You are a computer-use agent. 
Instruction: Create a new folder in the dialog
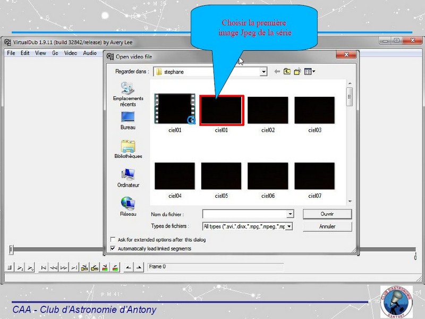(297, 71)
